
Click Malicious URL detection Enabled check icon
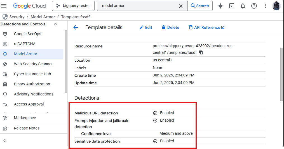pos(155,113)
